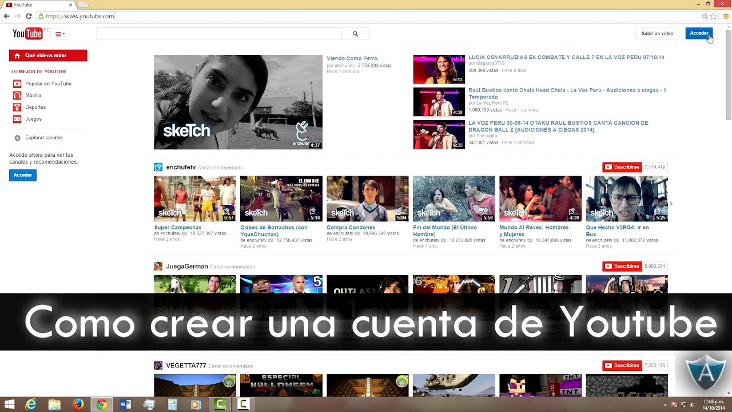Image resolution: width=732 pixels, height=412 pixels.
Task: Select Qué videos mirar in the sidebar
Action: [x=48, y=56]
